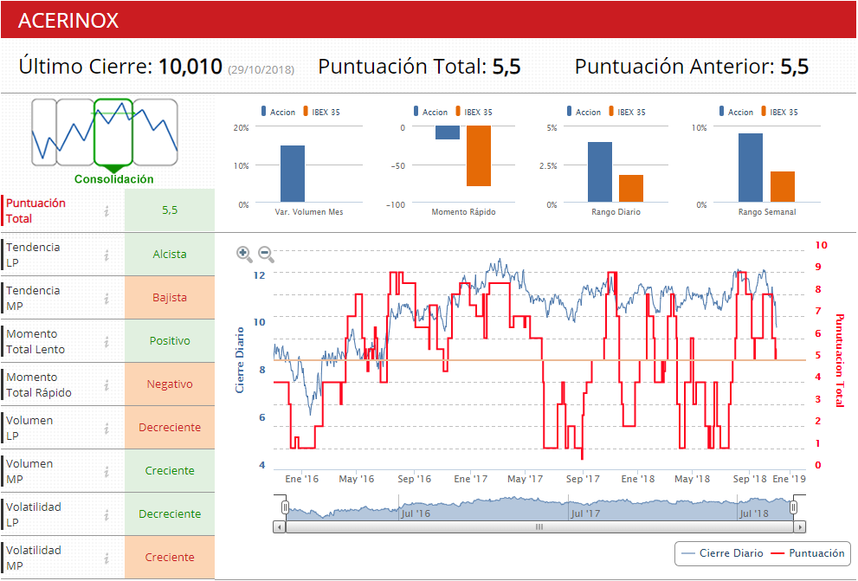Click the Creciente cell for Volumen MP
The width and height of the screenshot is (858, 581).
tap(170, 470)
